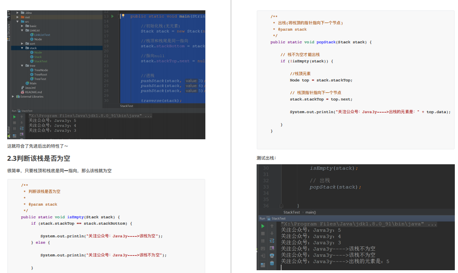This screenshot has width=458, height=273.
Task: Click the fold marker at line 36
Action: pos(281,206)
